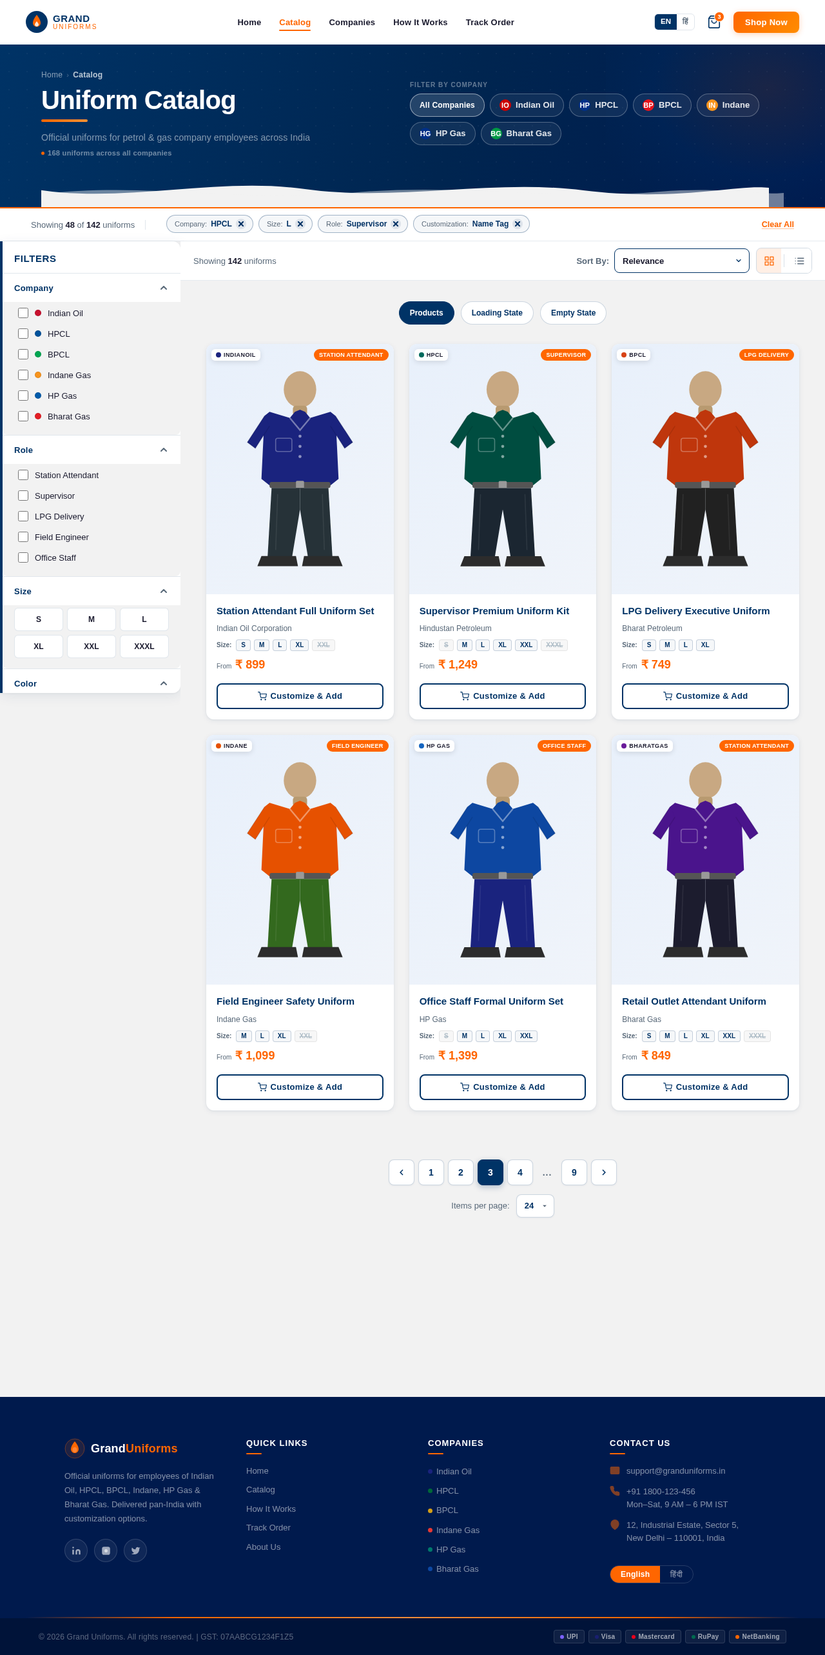Click the email icon in Contact Us

point(615,1470)
